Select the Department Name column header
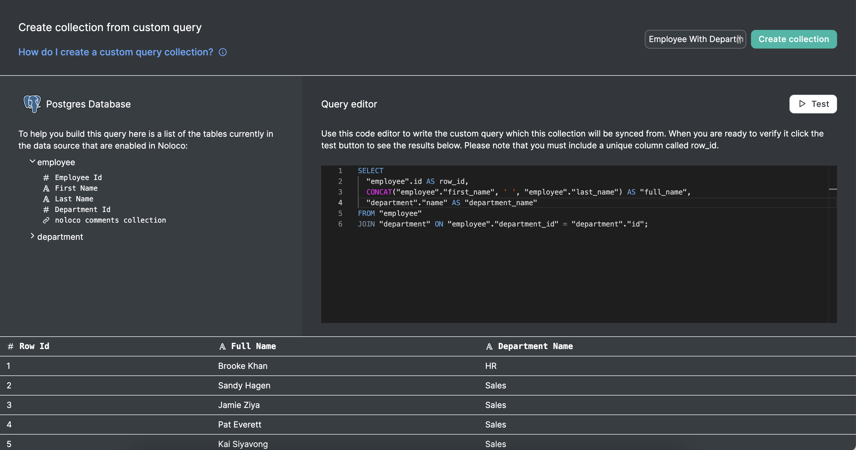The width and height of the screenshot is (856, 450). [x=535, y=346]
